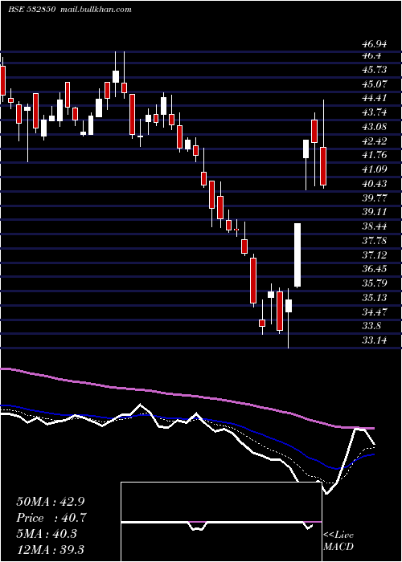Click the 35.13 price level label
Screen dimensions: 402x562
(x=375, y=298)
